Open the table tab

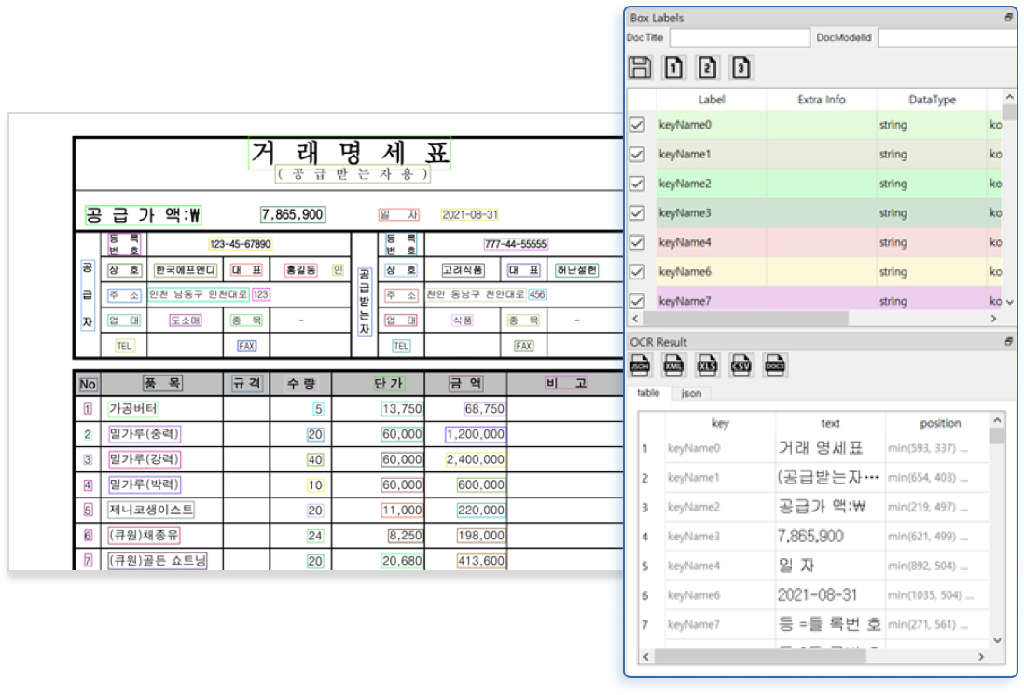pyautogui.click(x=647, y=393)
